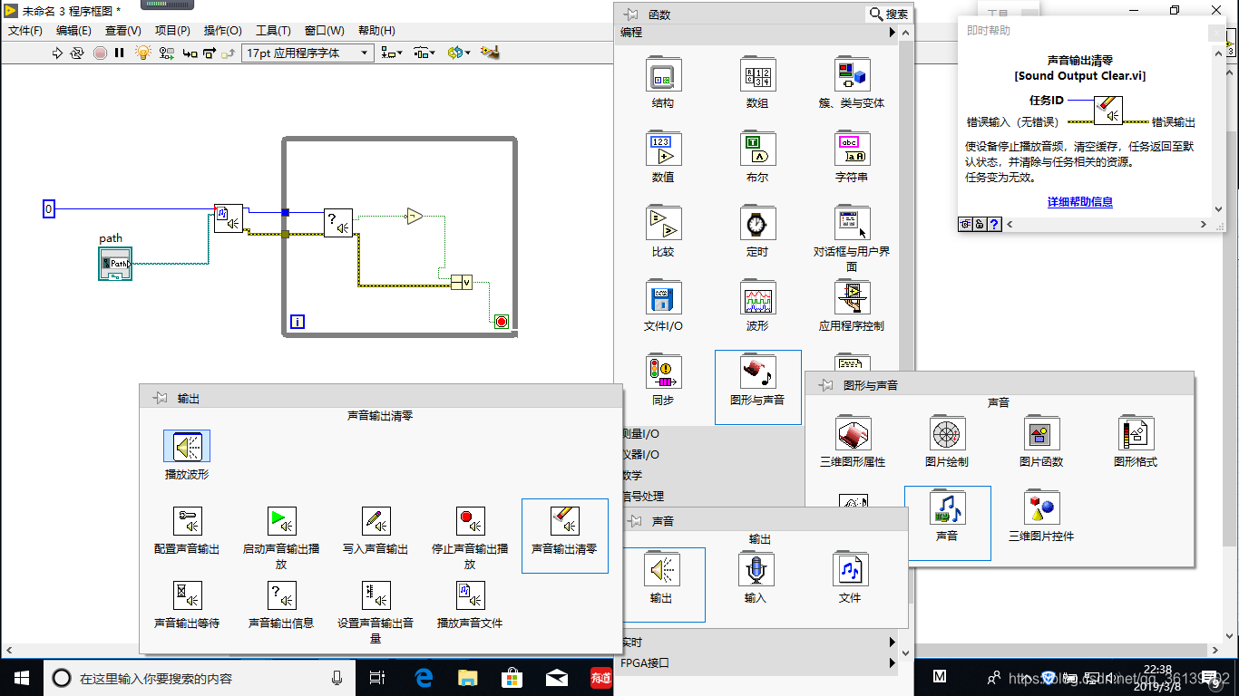Click Run Continuously in the toolbar
The width and height of the screenshot is (1239, 696).
pyautogui.click(x=77, y=53)
